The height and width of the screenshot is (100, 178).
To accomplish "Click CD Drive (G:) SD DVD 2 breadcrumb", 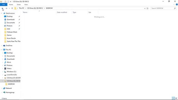I will pyautogui.click(x=35, y=8).
